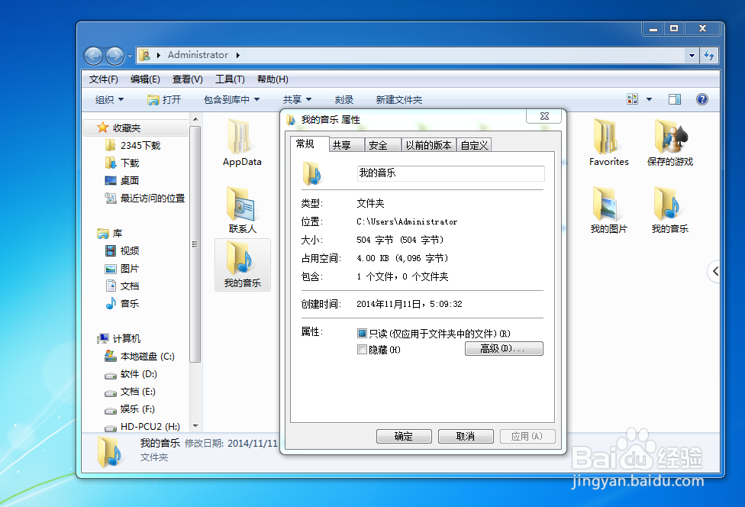The height and width of the screenshot is (507, 745).
Task: Switch to the 共享 tab in properties
Action: (x=347, y=145)
